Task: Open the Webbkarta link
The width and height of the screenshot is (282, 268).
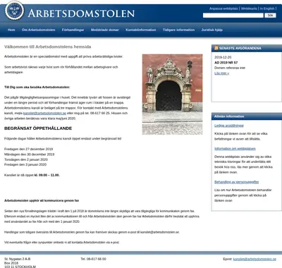Action: tap(249, 8)
